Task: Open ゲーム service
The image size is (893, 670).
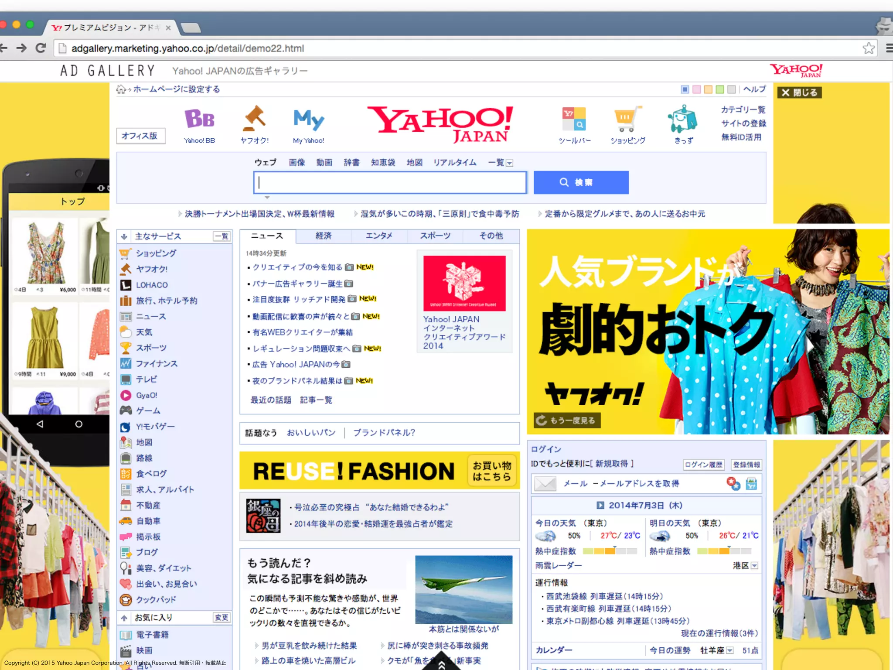Action: [x=148, y=411]
